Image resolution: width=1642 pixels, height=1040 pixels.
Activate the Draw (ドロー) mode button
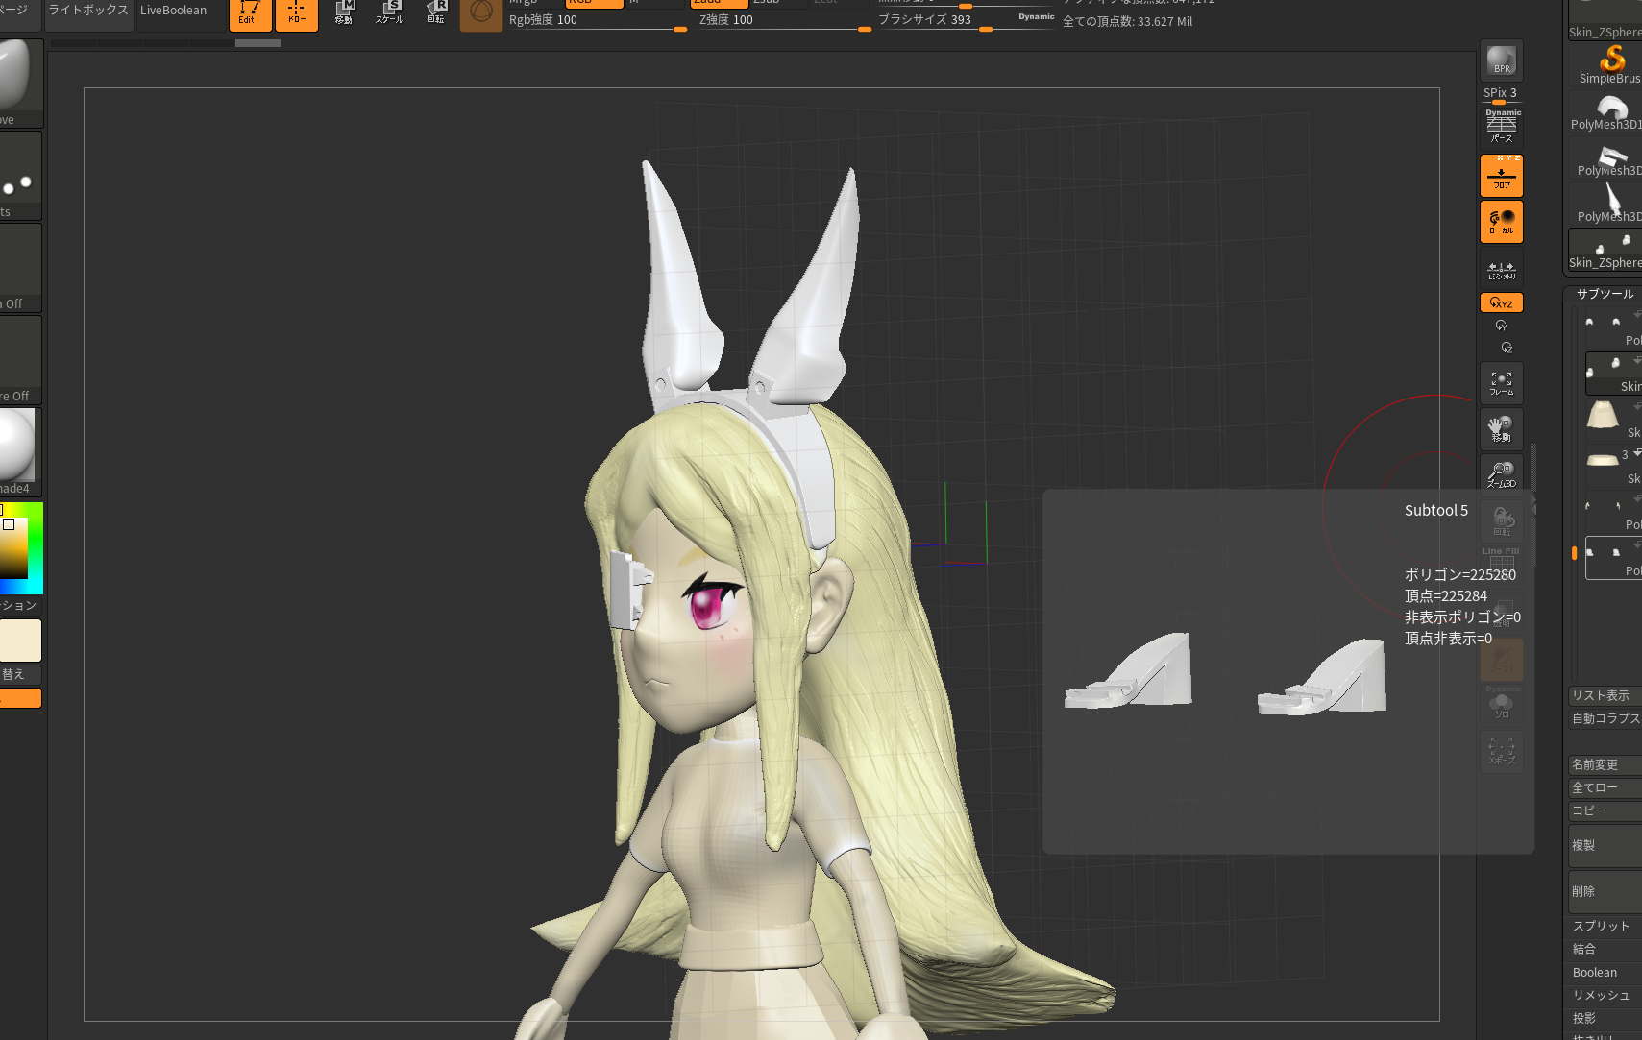pos(297,13)
